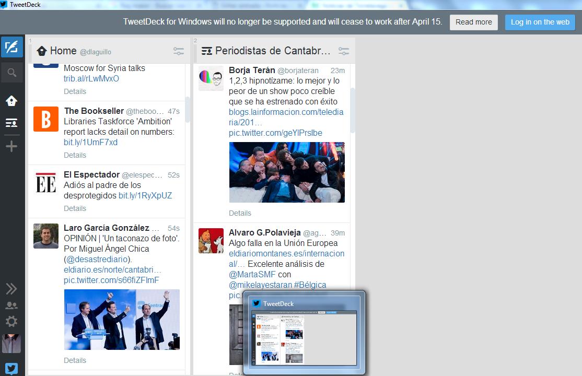Screen dimensions: 582x376
Task: Open eldiario.es/norte/cantabri link
Action: [112, 270]
